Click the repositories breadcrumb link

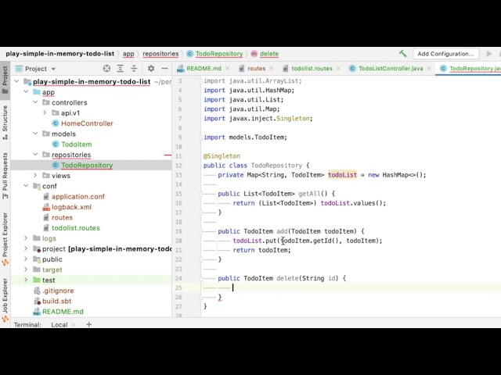pyautogui.click(x=160, y=54)
